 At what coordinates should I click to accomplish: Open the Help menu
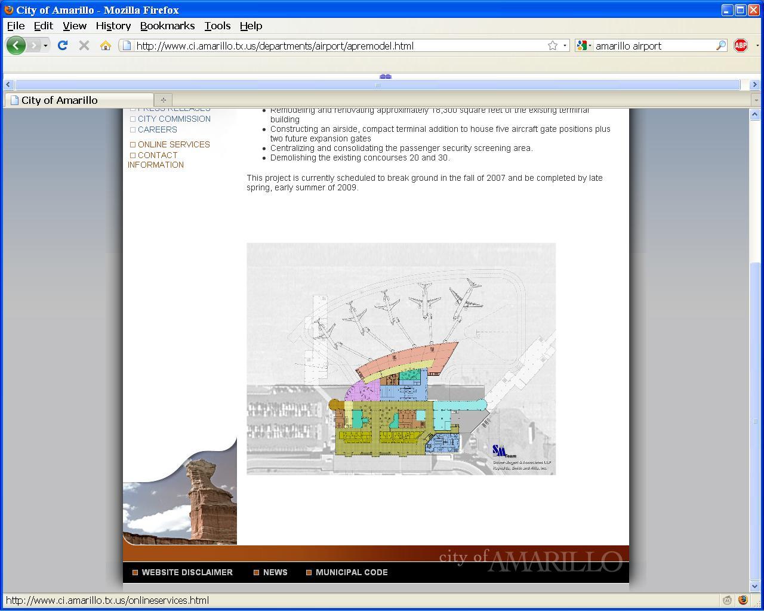pos(251,26)
